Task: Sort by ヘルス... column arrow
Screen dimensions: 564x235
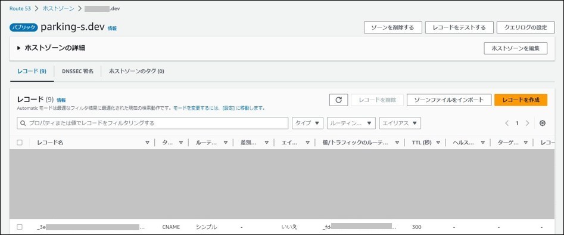Action: pyautogui.click(x=483, y=143)
